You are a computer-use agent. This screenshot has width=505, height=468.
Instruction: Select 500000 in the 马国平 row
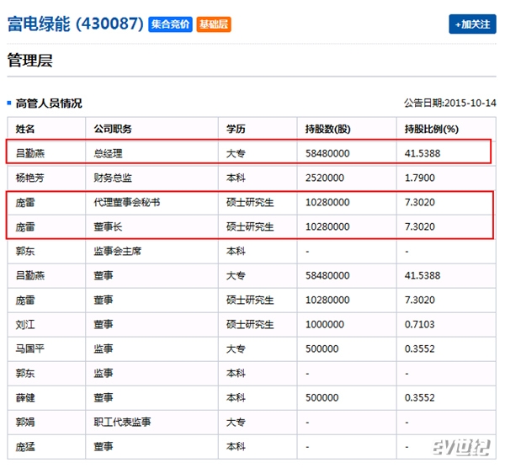pos(322,348)
